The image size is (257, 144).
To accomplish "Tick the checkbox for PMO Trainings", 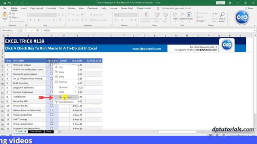I will coord(51,119).
